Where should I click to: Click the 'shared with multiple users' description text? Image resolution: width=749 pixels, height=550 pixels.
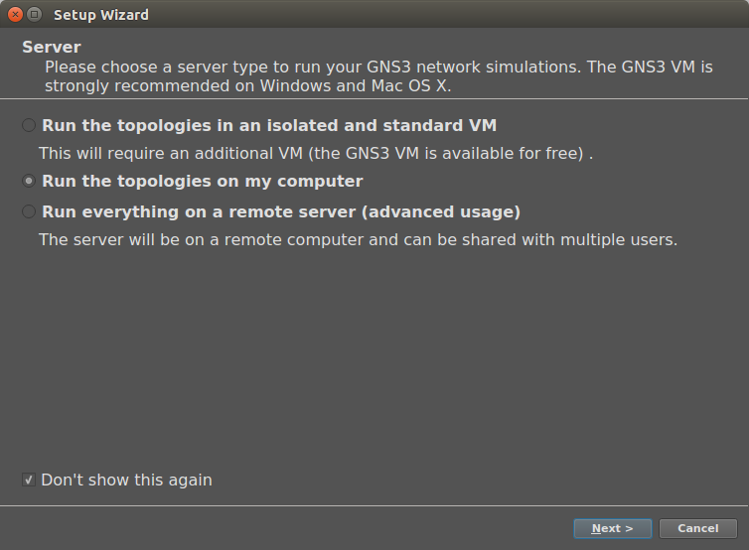coord(358,239)
